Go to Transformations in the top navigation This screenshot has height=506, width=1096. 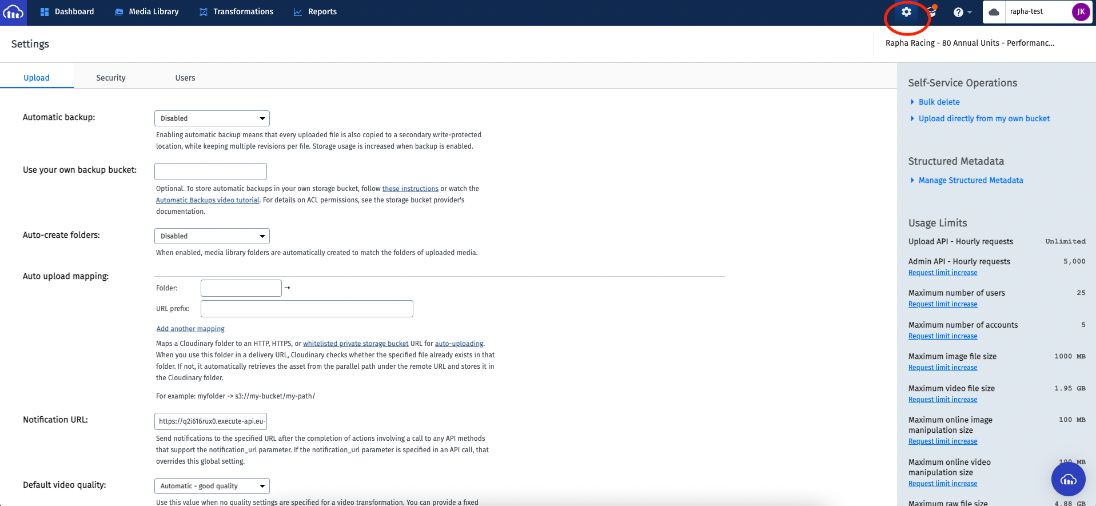[x=236, y=12]
